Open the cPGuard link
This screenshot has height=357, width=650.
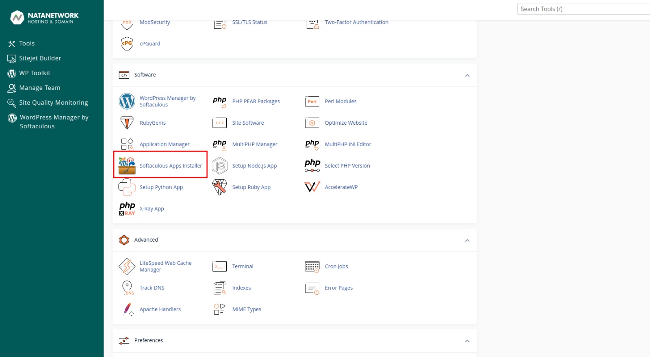pyautogui.click(x=150, y=44)
